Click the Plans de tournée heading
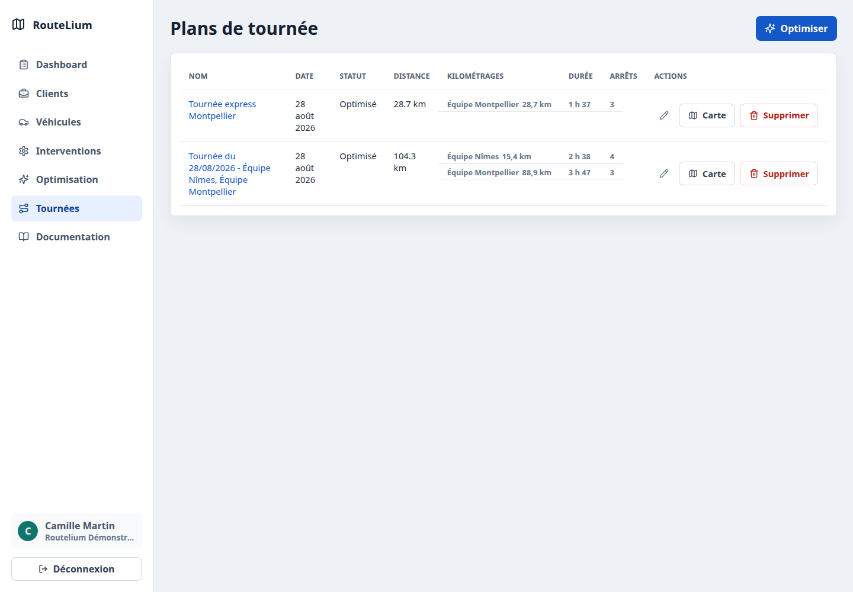 [244, 28]
